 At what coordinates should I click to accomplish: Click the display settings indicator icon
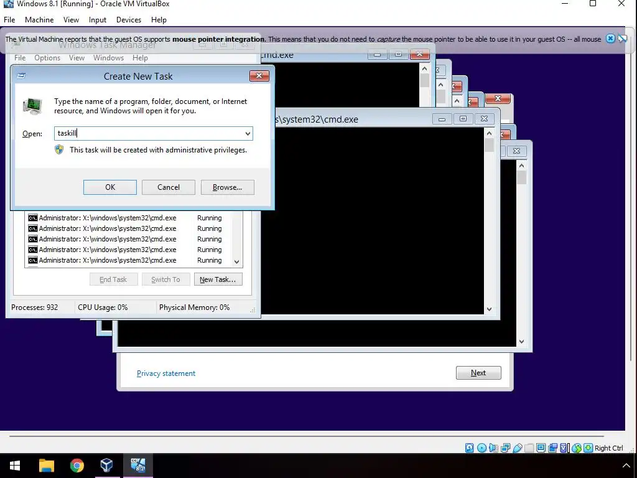(x=541, y=448)
